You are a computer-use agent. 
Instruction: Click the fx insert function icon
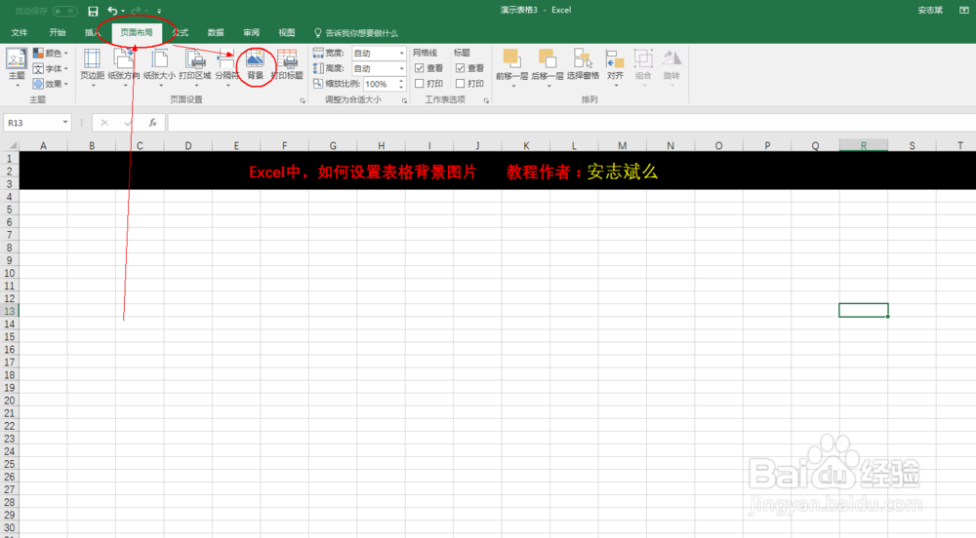coord(152,123)
